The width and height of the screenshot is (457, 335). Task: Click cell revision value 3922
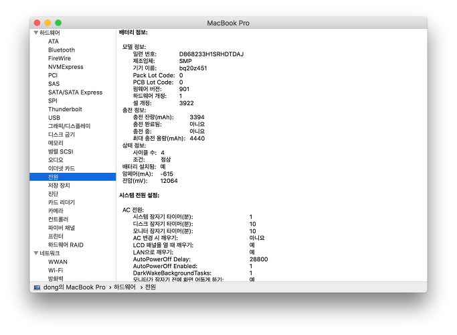(x=187, y=103)
